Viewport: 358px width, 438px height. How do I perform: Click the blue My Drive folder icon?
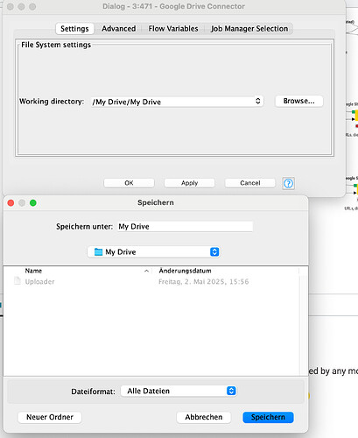click(98, 251)
